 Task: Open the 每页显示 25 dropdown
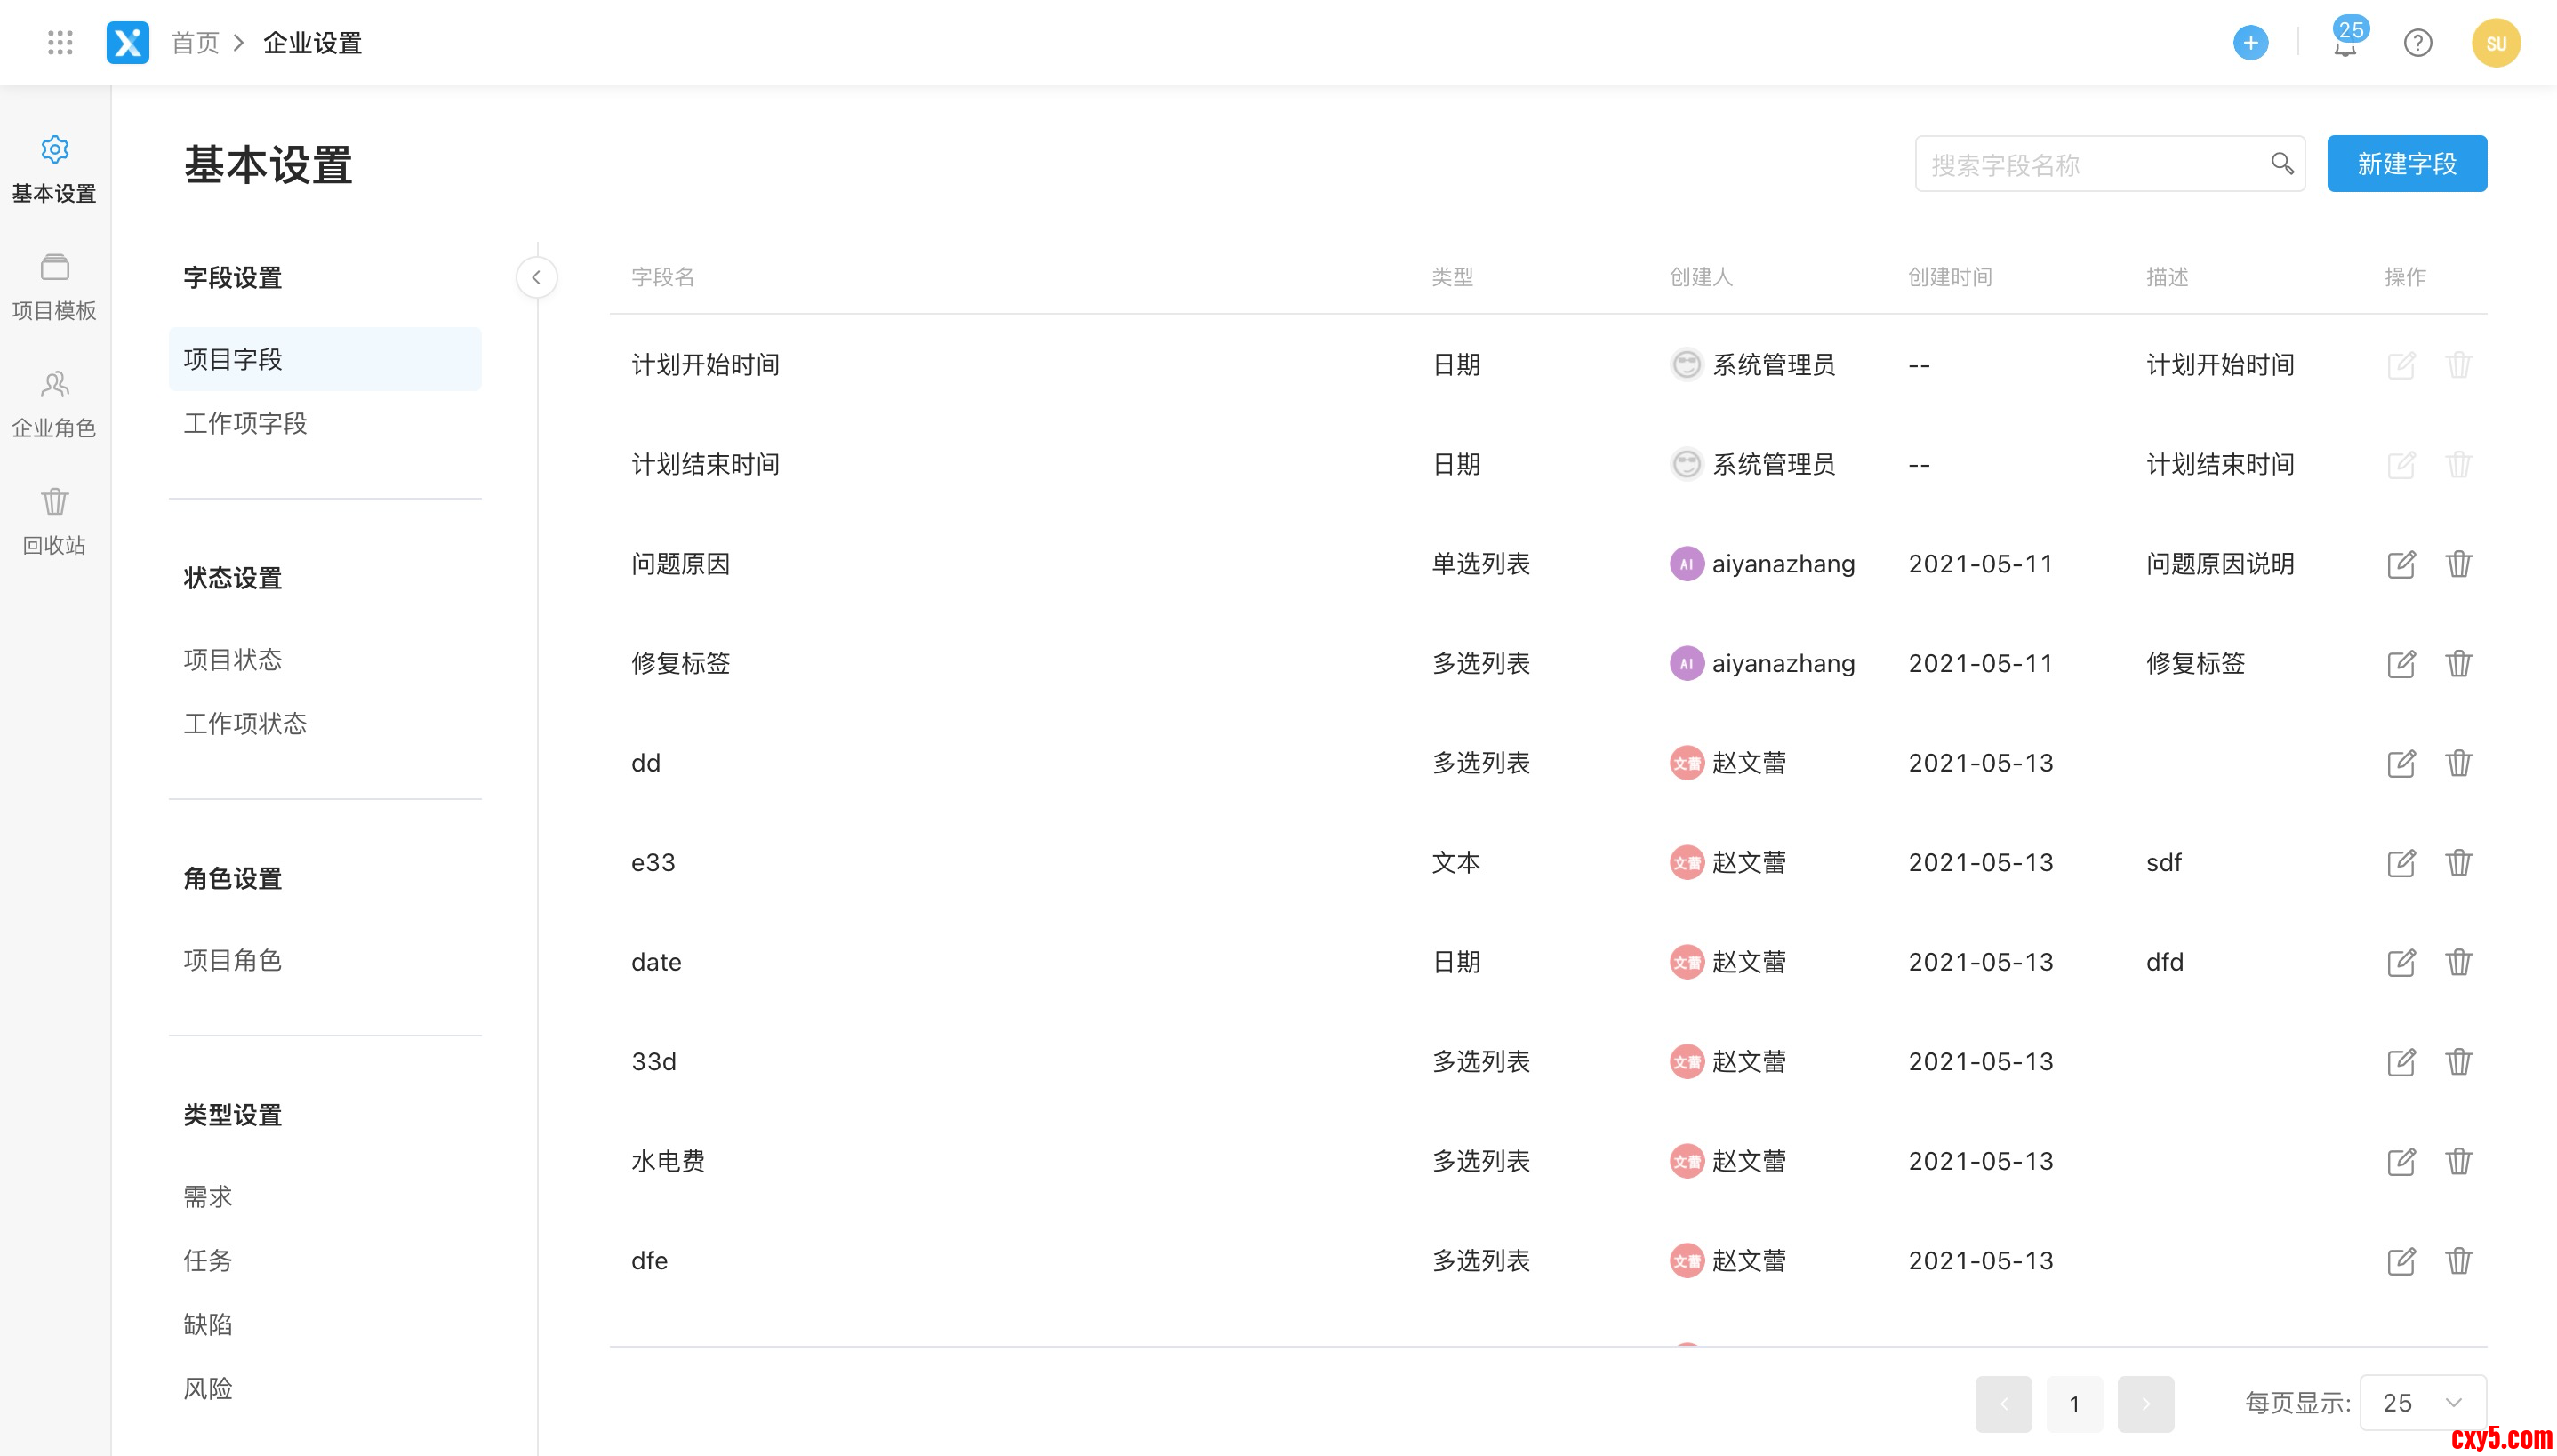click(2422, 1403)
